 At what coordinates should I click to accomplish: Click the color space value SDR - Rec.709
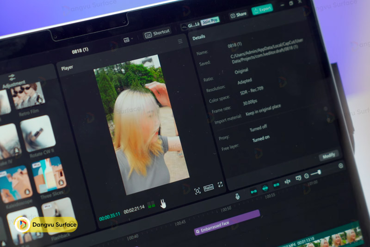tap(252, 90)
